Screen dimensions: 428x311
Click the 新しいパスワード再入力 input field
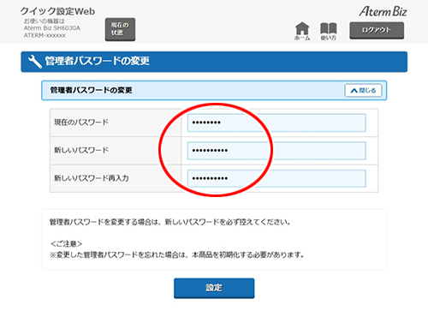coord(276,178)
